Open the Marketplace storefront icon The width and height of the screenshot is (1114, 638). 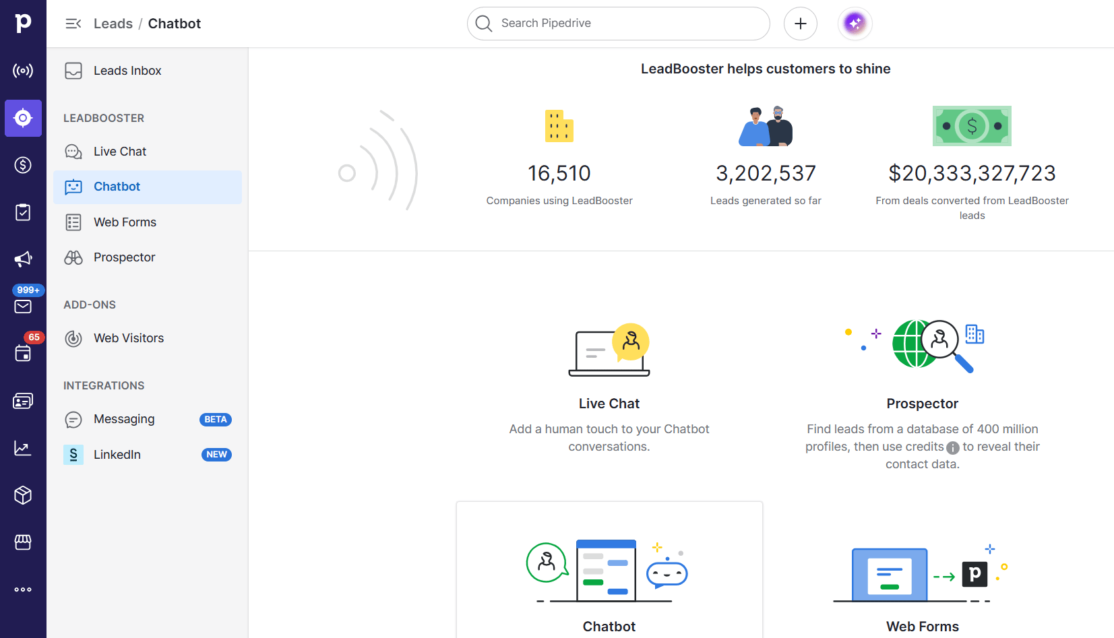23,542
